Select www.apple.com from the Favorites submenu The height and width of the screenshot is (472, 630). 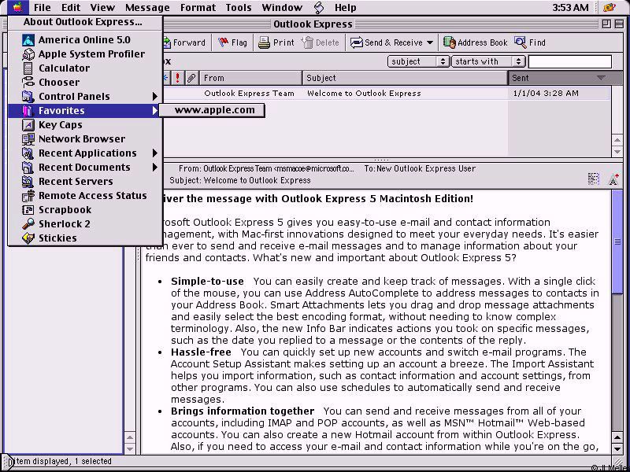click(214, 110)
